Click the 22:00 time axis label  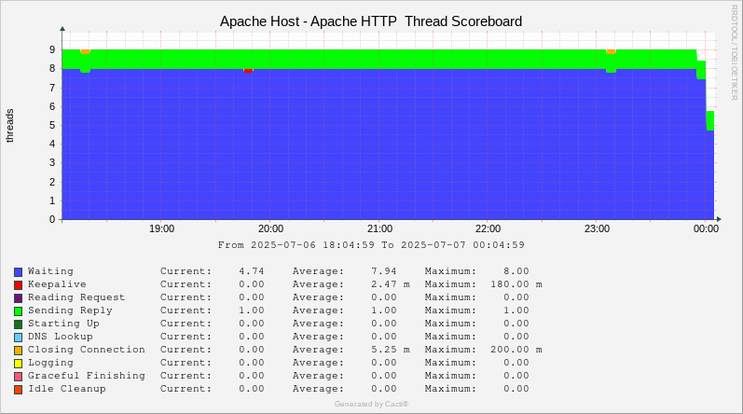click(x=488, y=228)
